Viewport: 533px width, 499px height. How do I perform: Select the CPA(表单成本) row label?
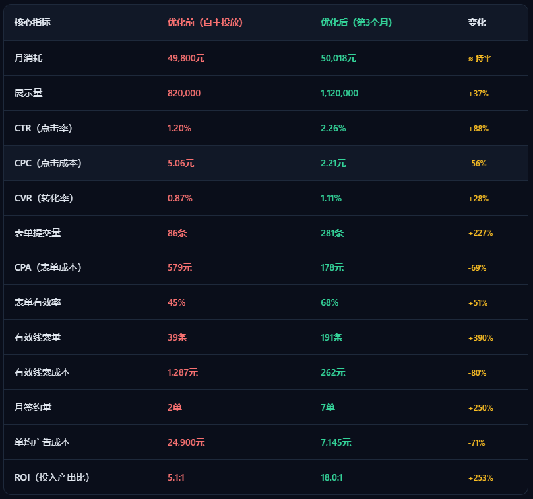coord(48,268)
